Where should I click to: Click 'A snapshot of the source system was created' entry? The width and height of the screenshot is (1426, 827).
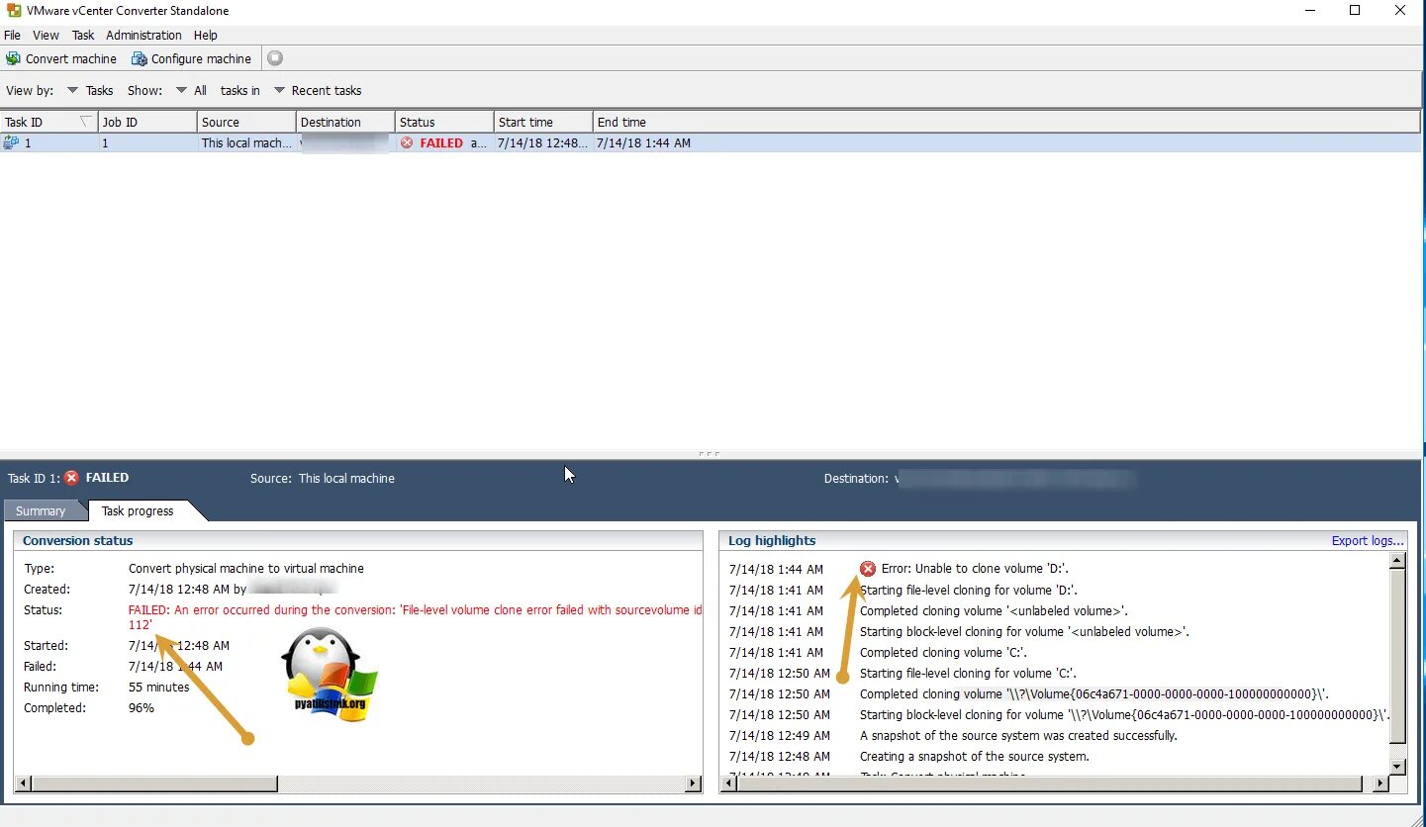pyautogui.click(x=1018, y=735)
